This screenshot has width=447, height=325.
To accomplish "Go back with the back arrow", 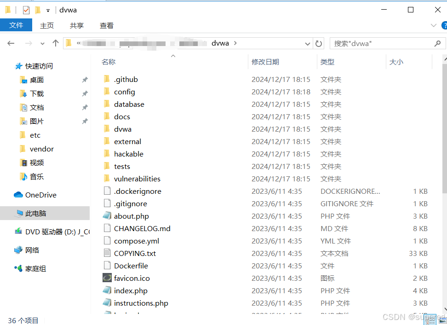I will pyautogui.click(x=11, y=43).
